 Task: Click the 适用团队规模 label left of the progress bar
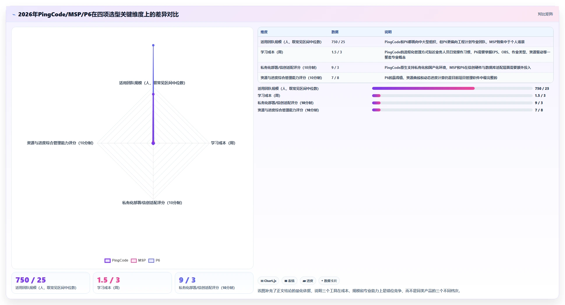tap(288, 89)
